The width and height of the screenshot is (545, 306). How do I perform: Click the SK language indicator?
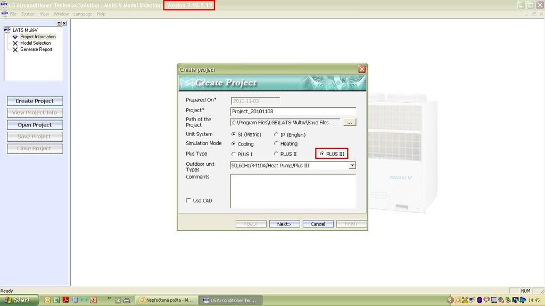(118, 301)
